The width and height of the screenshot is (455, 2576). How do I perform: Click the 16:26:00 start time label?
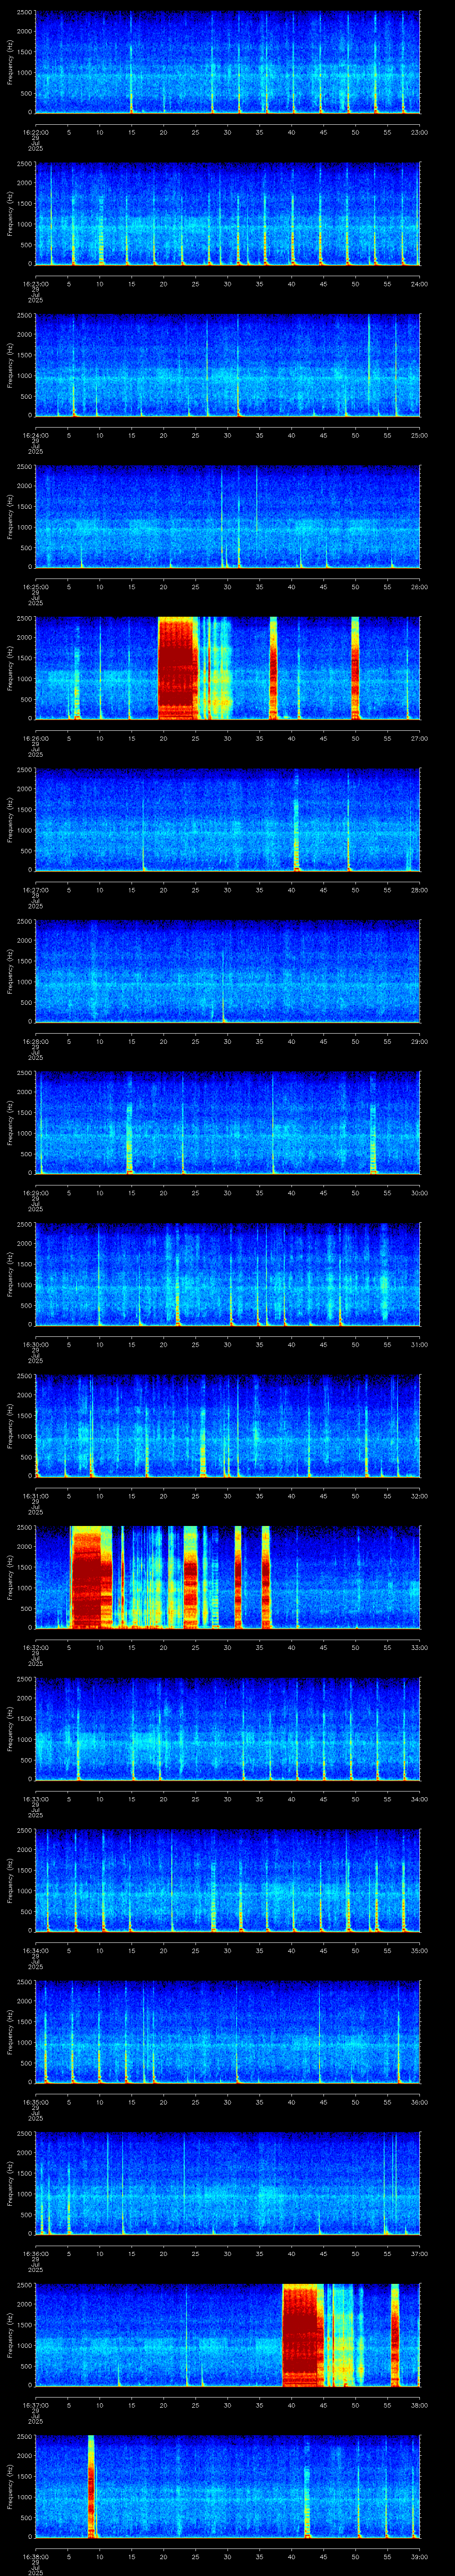point(35,738)
